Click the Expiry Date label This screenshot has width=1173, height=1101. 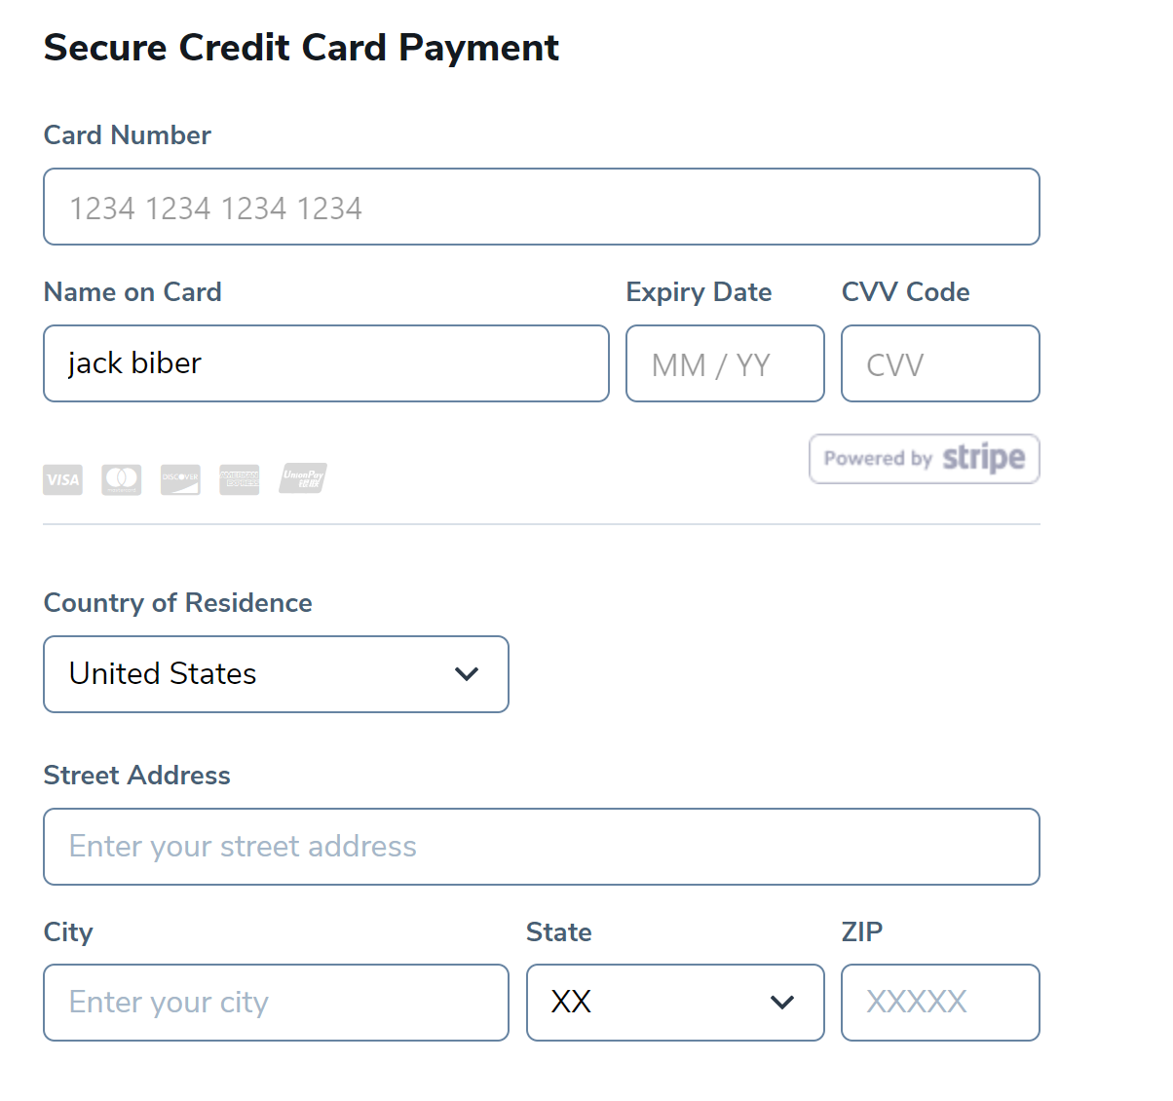[x=699, y=292]
